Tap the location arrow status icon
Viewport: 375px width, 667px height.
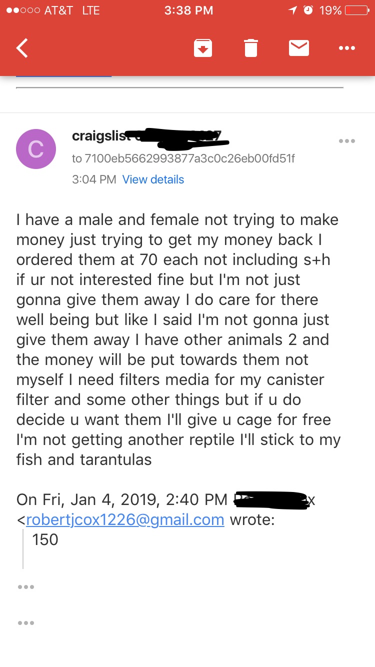pyautogui.click(x=292, y=10)
